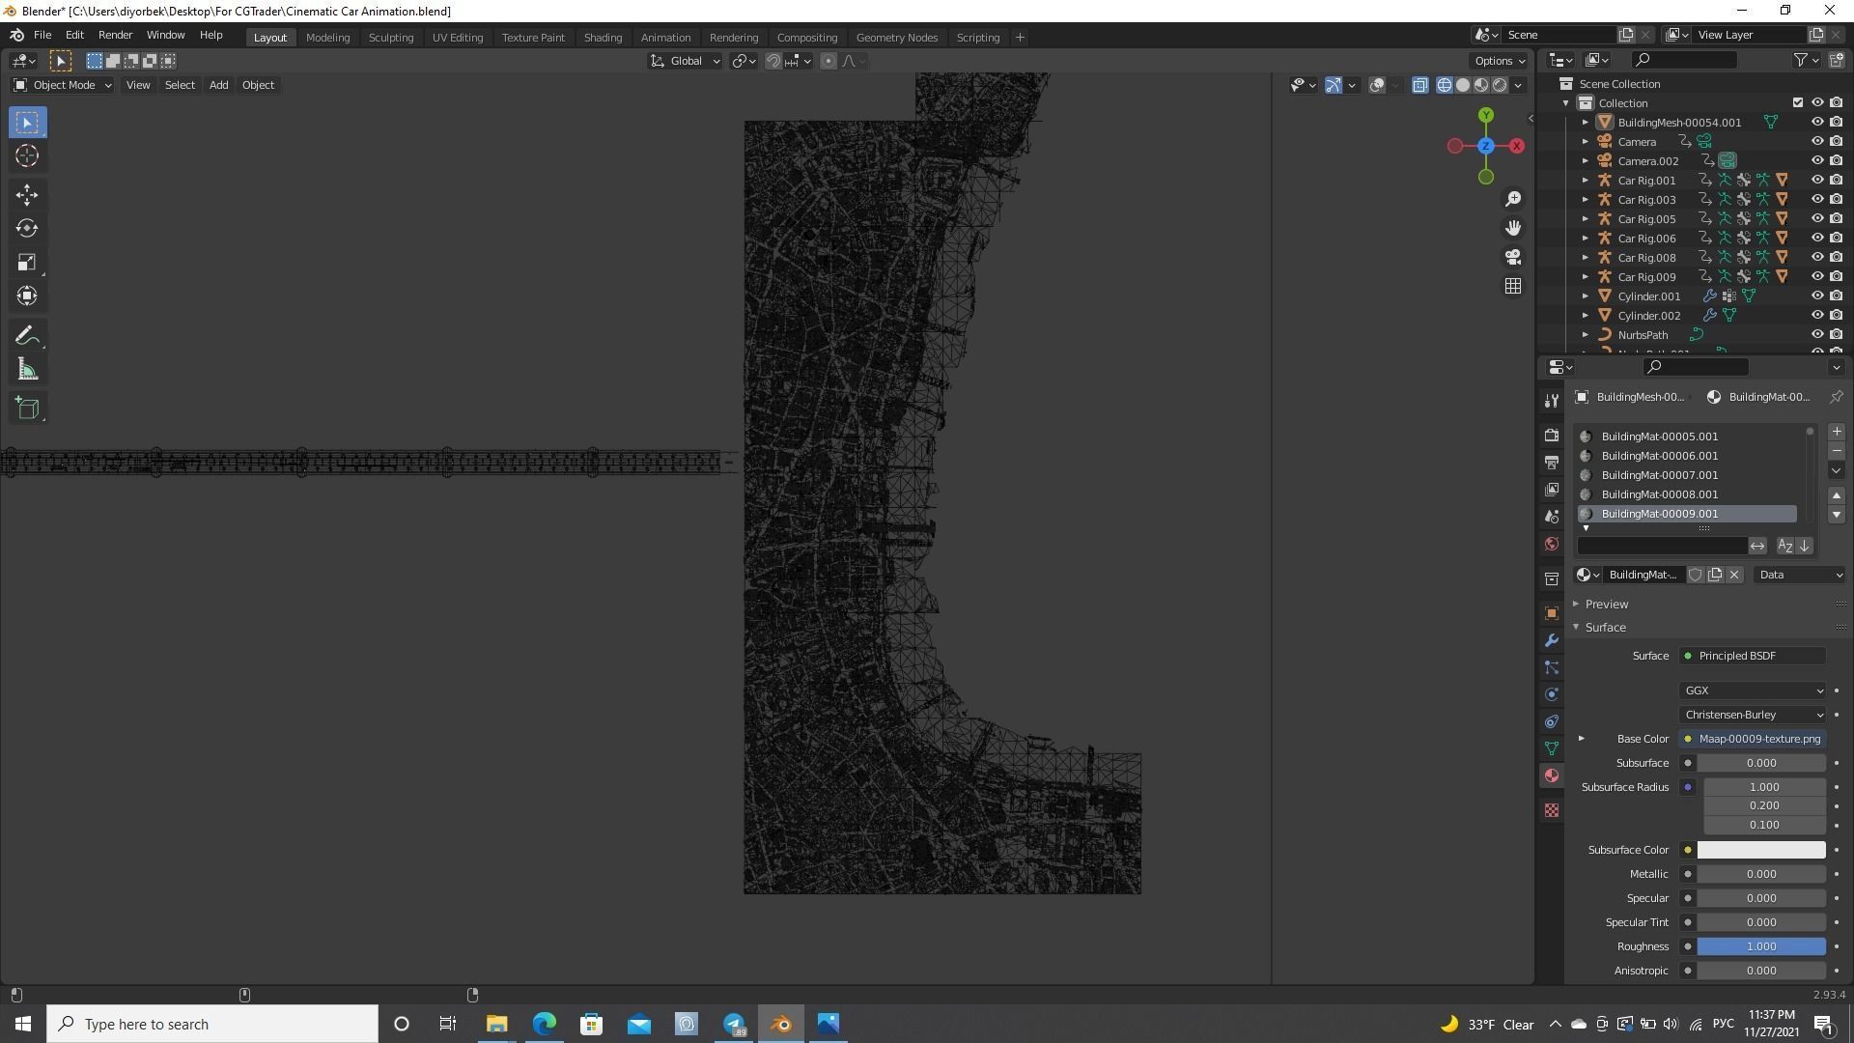The width and height of the screenshot is (1854, 1043).
Task: Select BuildingMat-00007.001 material slot
Action: (x=1659, y=475)
